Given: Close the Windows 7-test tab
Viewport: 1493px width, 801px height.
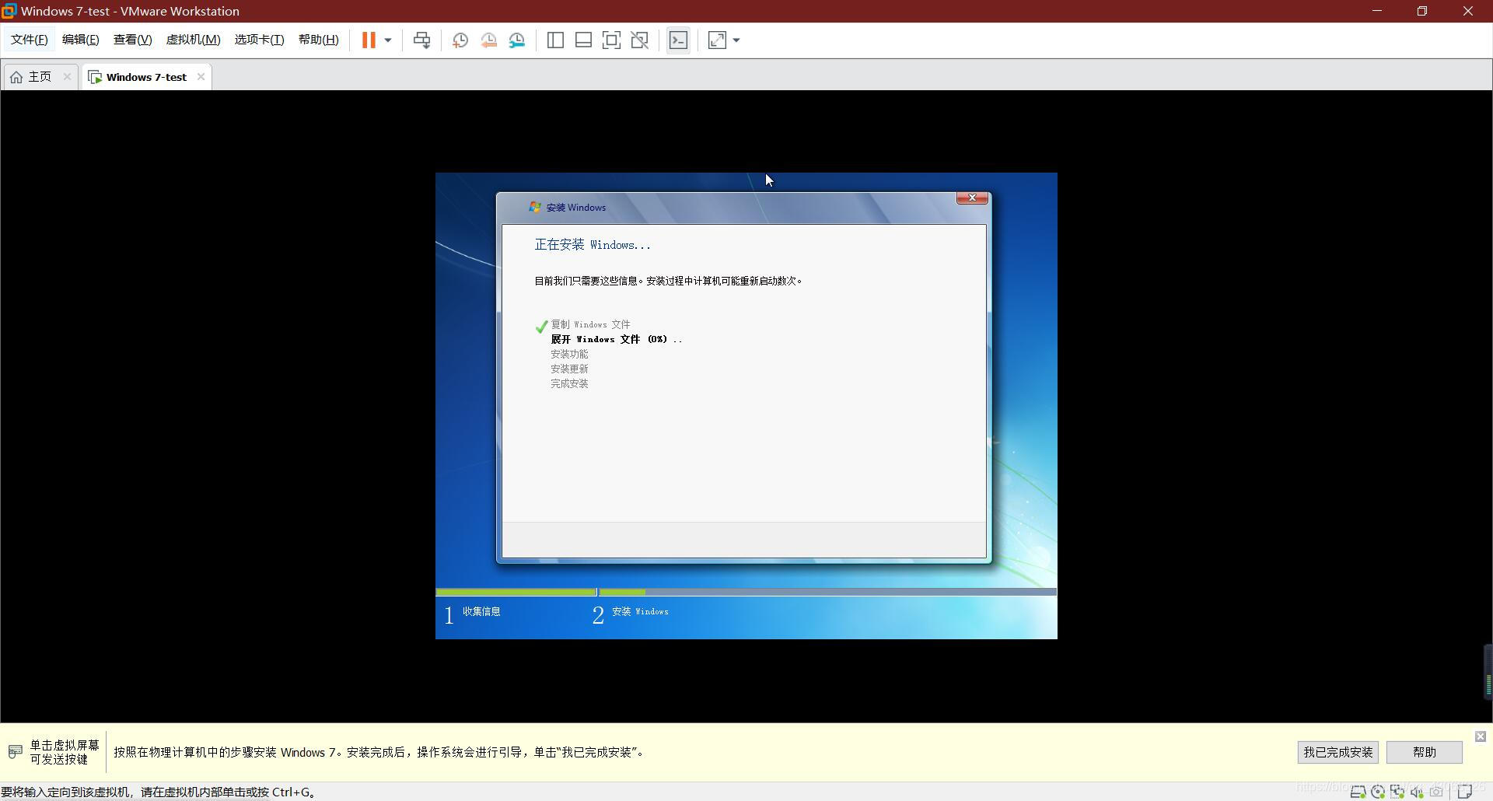Looking at the screenshot, I should click(x=201, y=76).
